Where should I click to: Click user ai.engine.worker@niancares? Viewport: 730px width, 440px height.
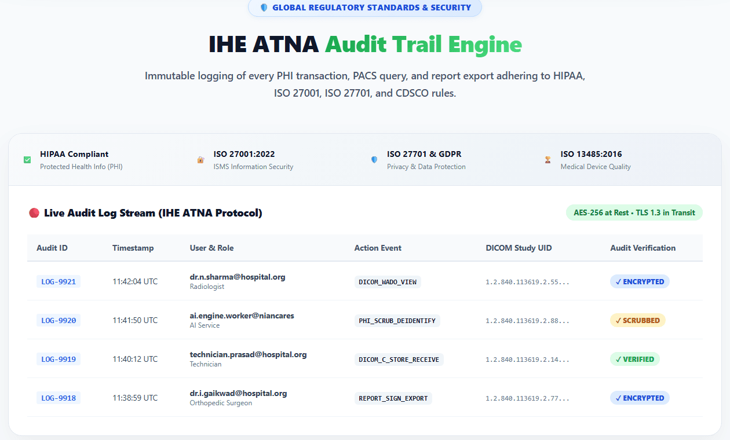[242, 316]
